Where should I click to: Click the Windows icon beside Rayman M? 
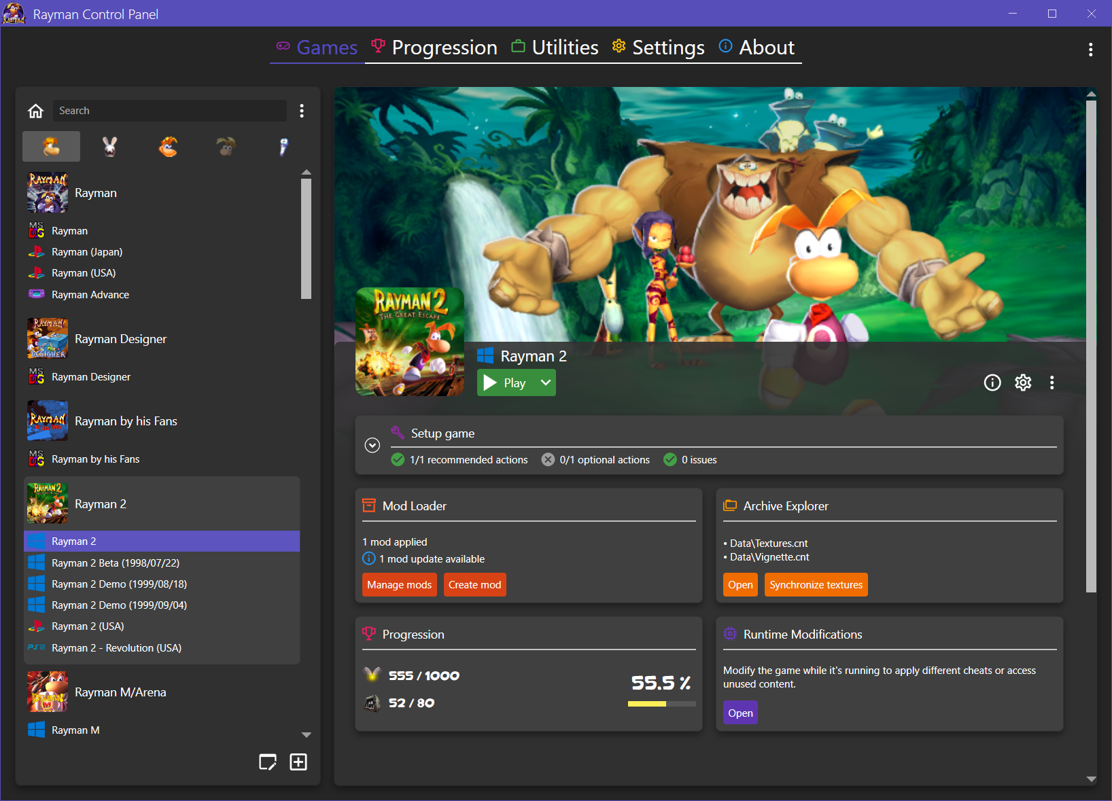pos(37,730)
